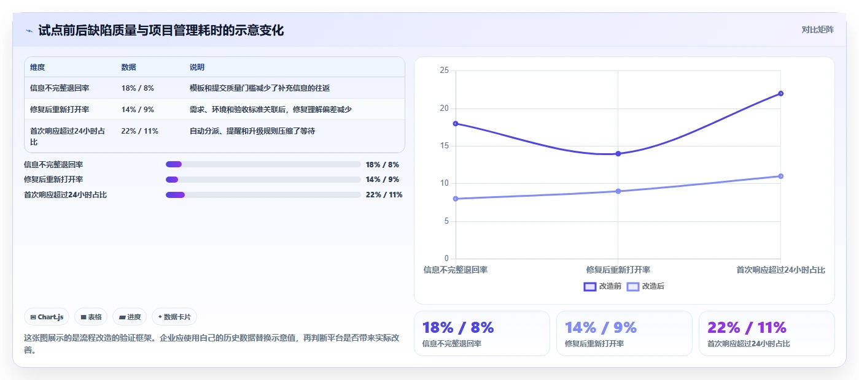
Task: Select the 数据卡片 tag chip
Action: tap(174, 317)
